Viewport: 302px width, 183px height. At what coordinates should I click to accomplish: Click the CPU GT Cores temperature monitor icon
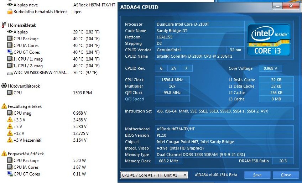tap(10, 52)
